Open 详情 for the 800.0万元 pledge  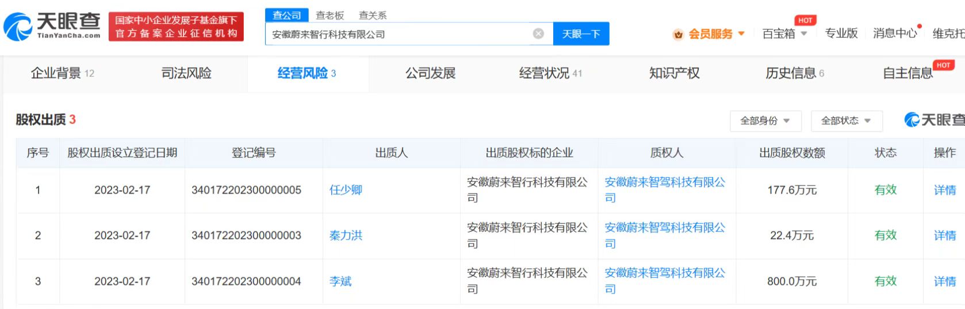pos(944,281)
